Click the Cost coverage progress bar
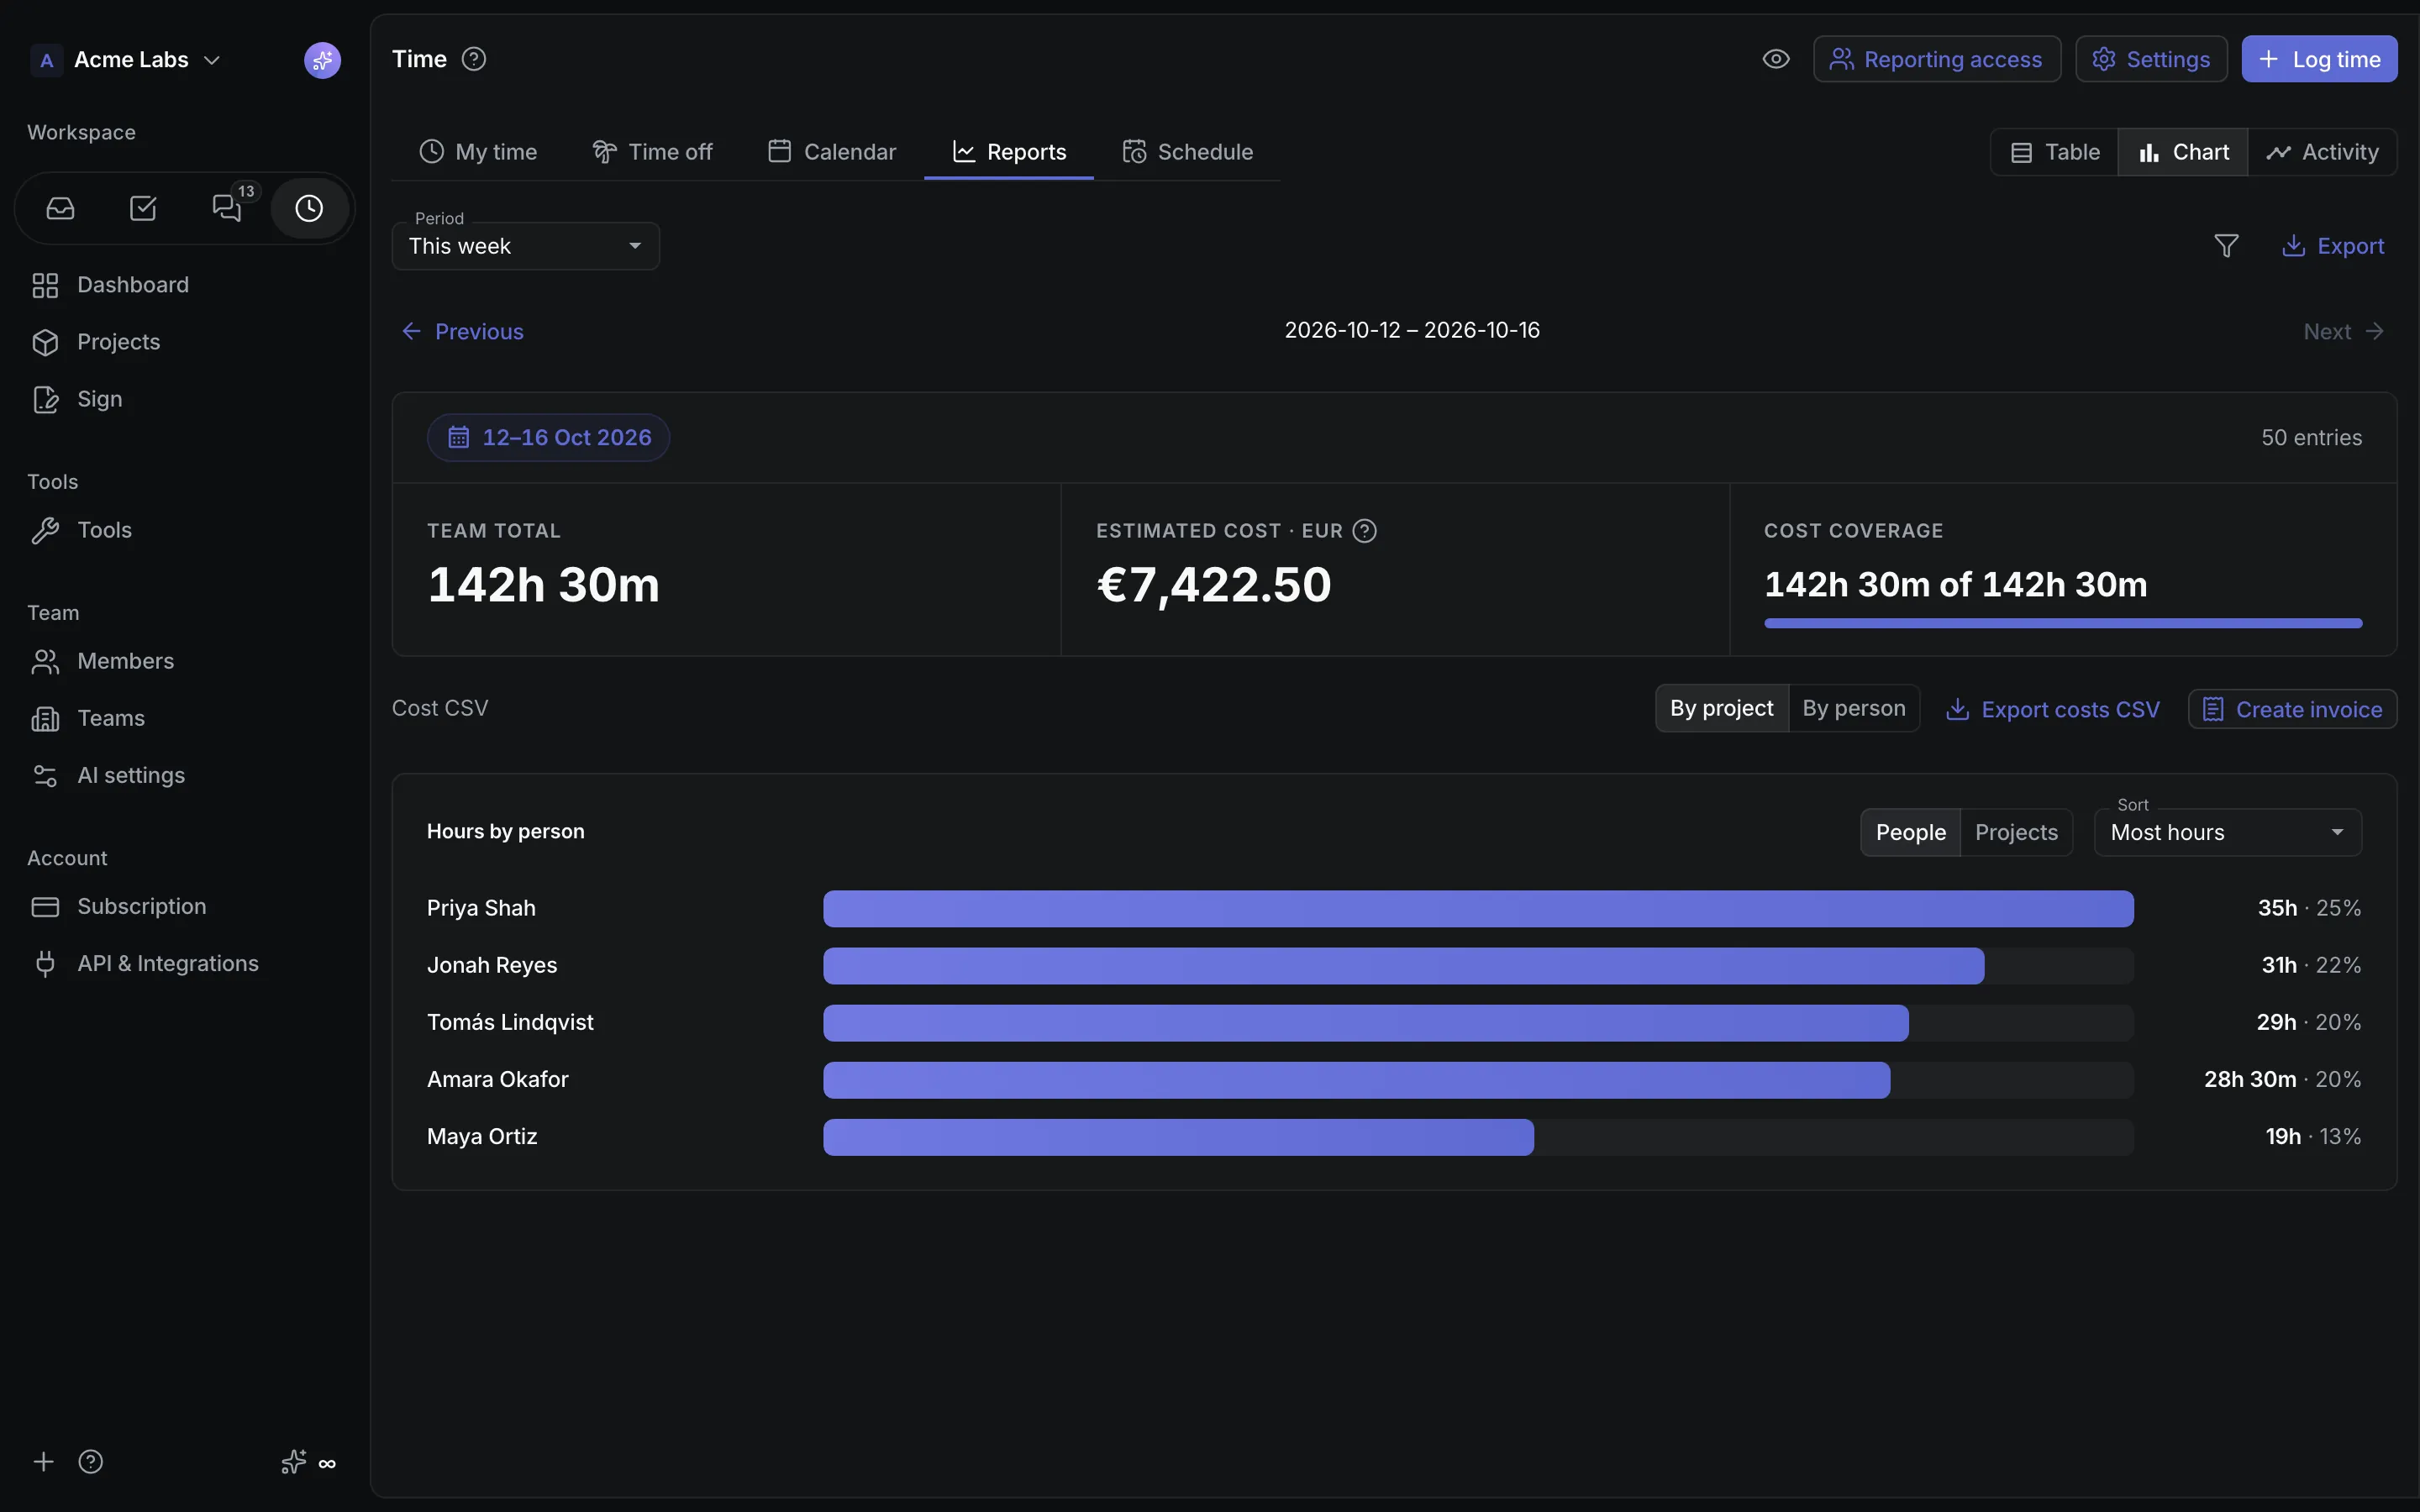Screen dimensions: 2420x1512 pyautogui.click(x=2062, y=623)
